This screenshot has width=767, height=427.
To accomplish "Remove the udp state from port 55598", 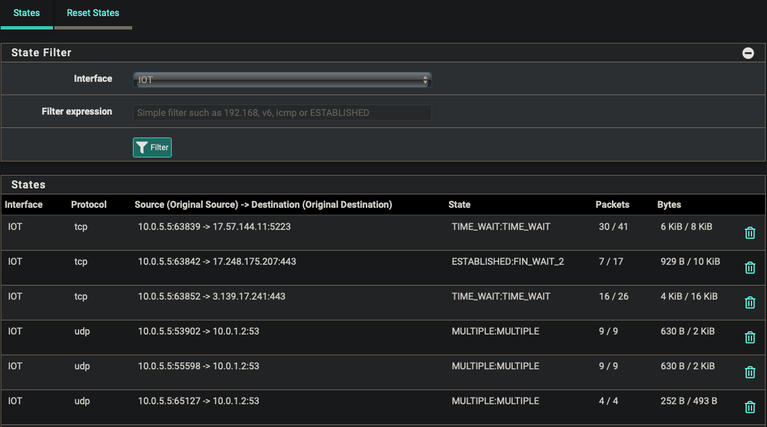I will pos(750,372).
